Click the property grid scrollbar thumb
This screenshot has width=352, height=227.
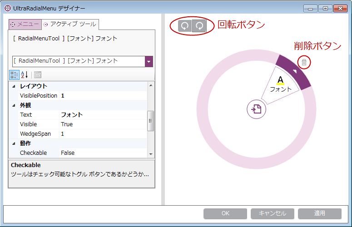[x=151, y=121]
